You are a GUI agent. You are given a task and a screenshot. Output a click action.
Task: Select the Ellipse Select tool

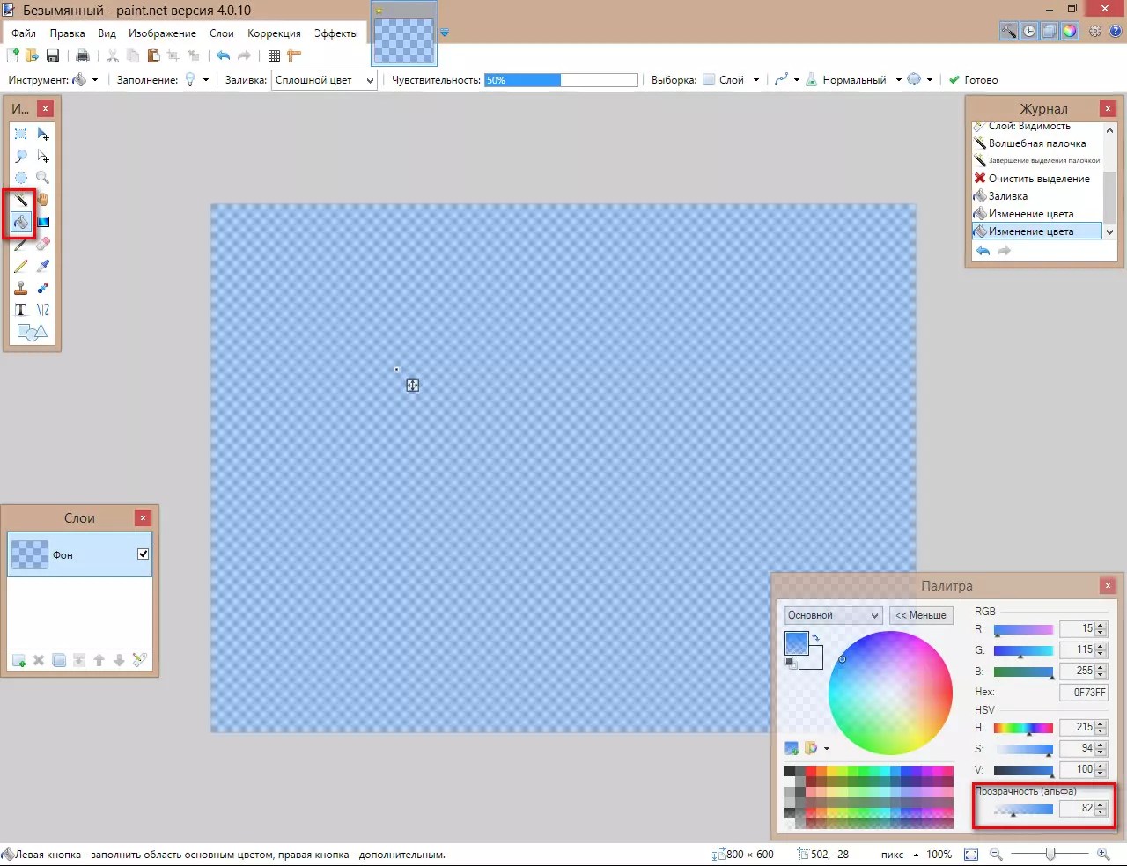tap(21, 178)
